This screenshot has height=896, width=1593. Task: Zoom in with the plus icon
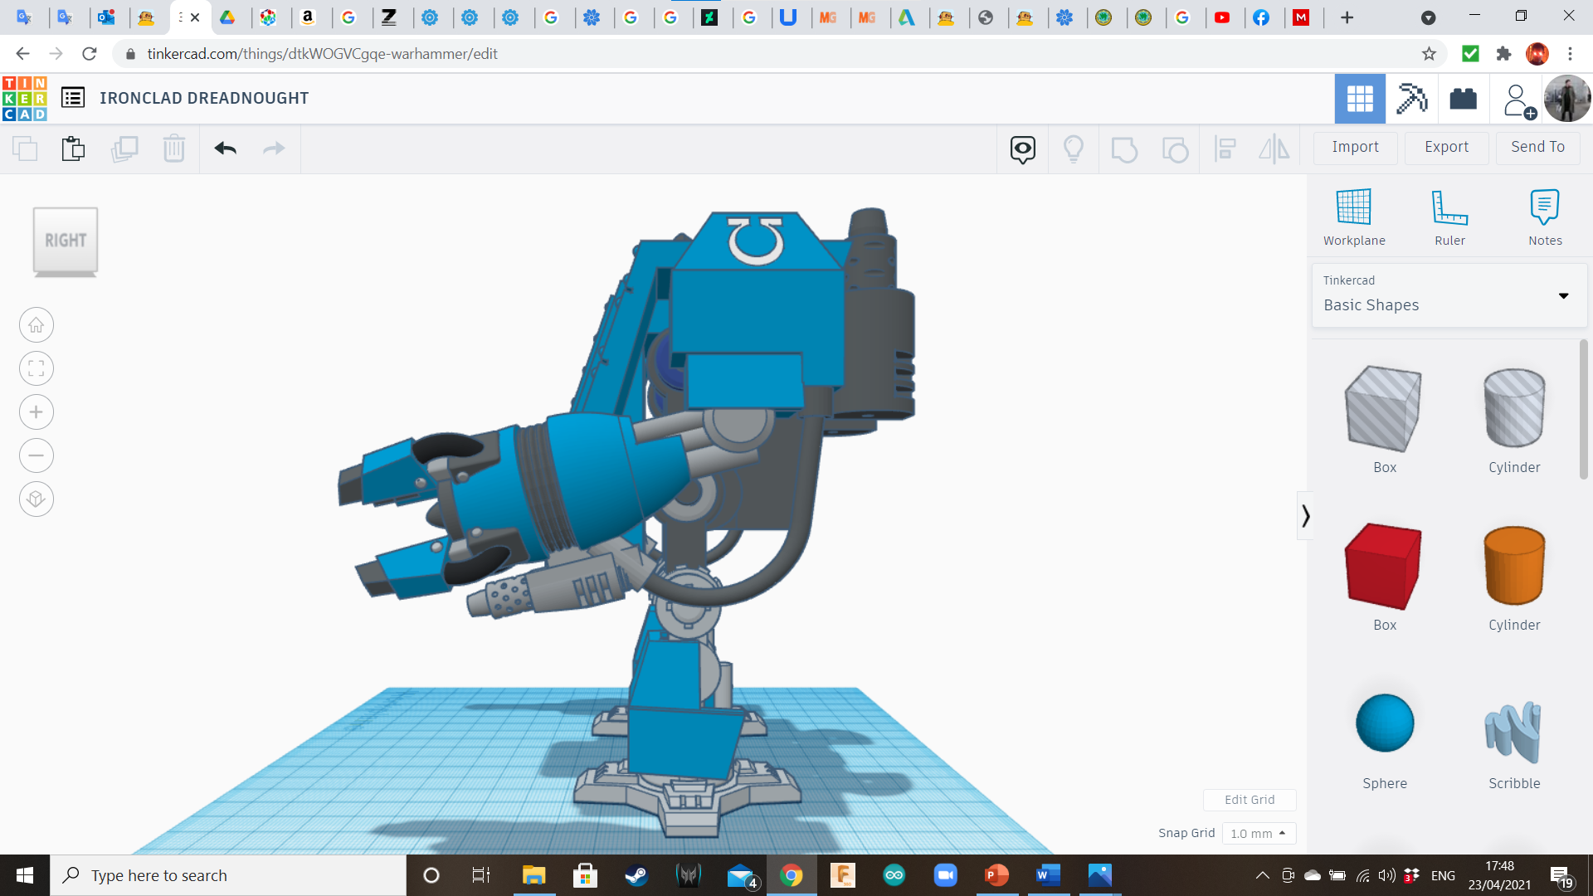point(37,412)
